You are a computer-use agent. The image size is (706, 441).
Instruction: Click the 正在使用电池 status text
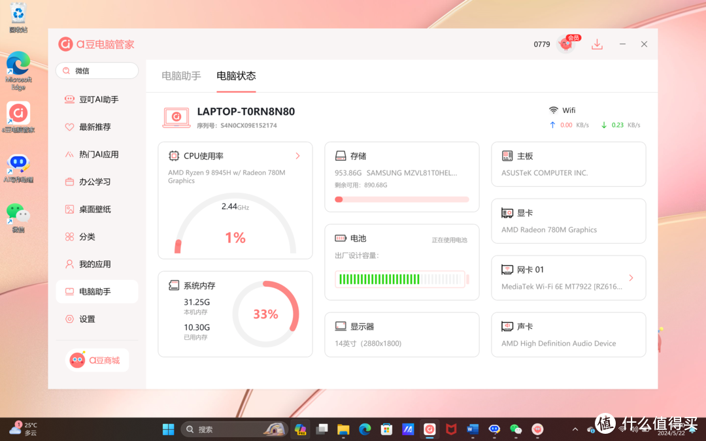pos(449,240)
